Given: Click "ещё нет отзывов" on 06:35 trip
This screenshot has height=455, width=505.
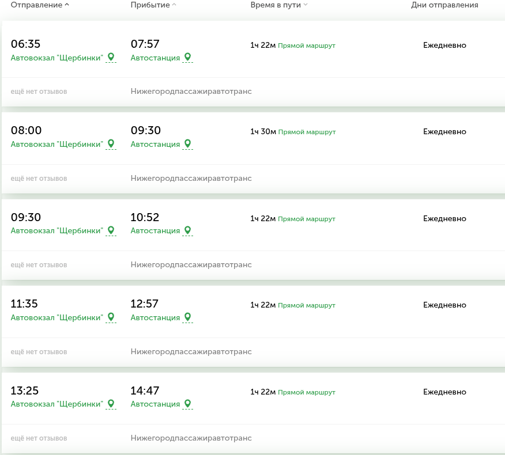Looking at the screenshot, I should click(x=39, y=92).
